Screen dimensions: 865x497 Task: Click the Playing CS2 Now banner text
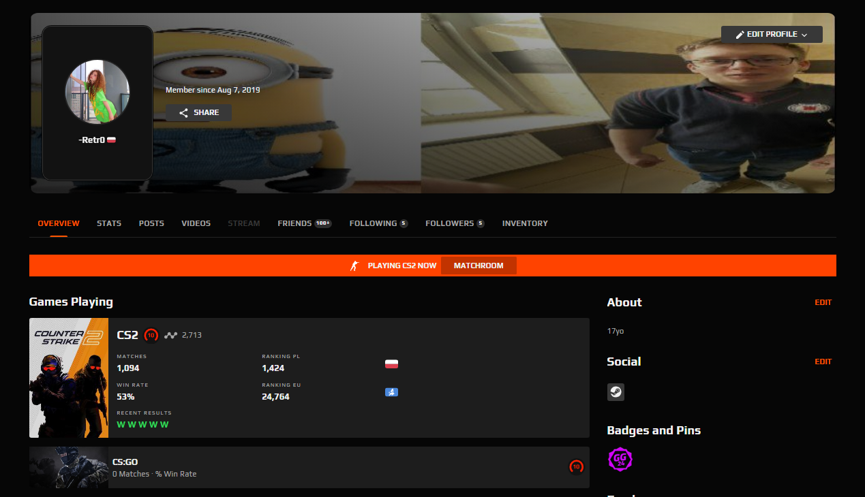coord(401,266)
